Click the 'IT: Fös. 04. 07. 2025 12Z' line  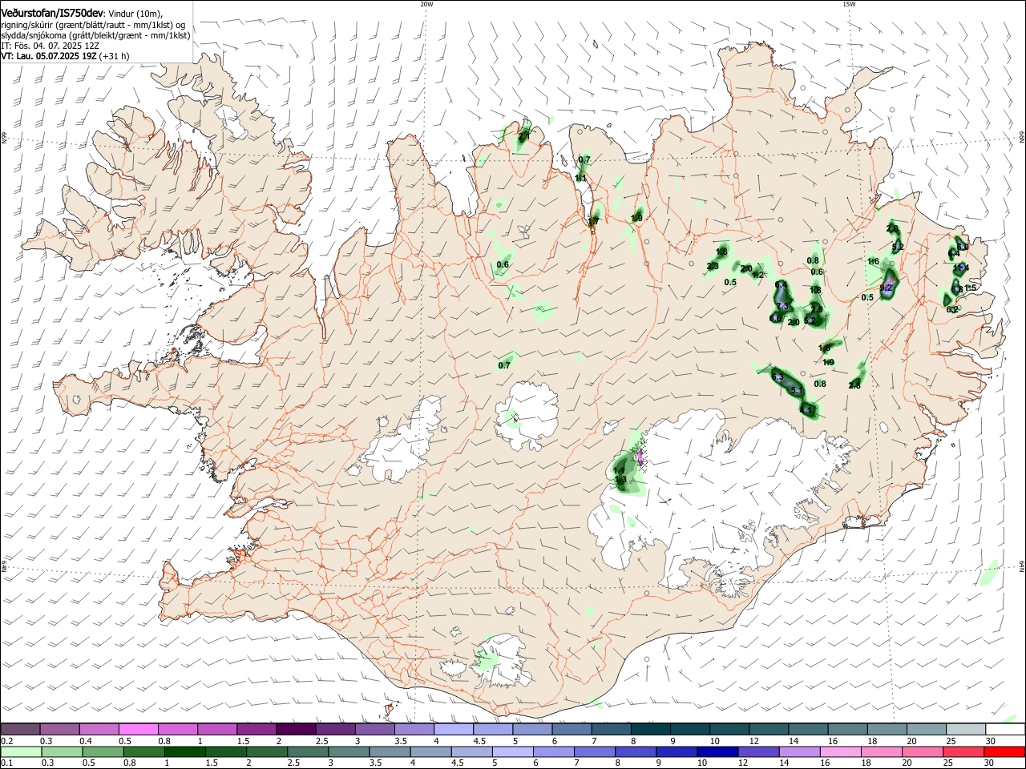click(50, 46)
